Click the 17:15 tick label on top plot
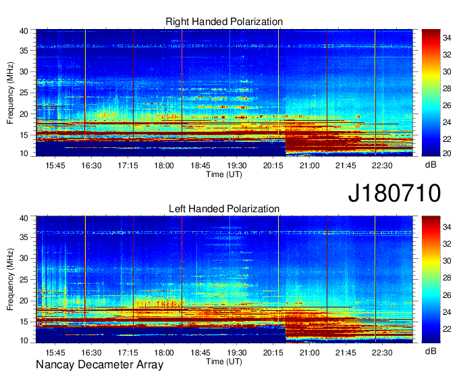 128,166
